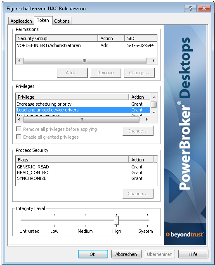Set integrity level slider to Low tick
The height and width of the screenshot is (265, 215).
pyautogui.click(x=54, y=220)
